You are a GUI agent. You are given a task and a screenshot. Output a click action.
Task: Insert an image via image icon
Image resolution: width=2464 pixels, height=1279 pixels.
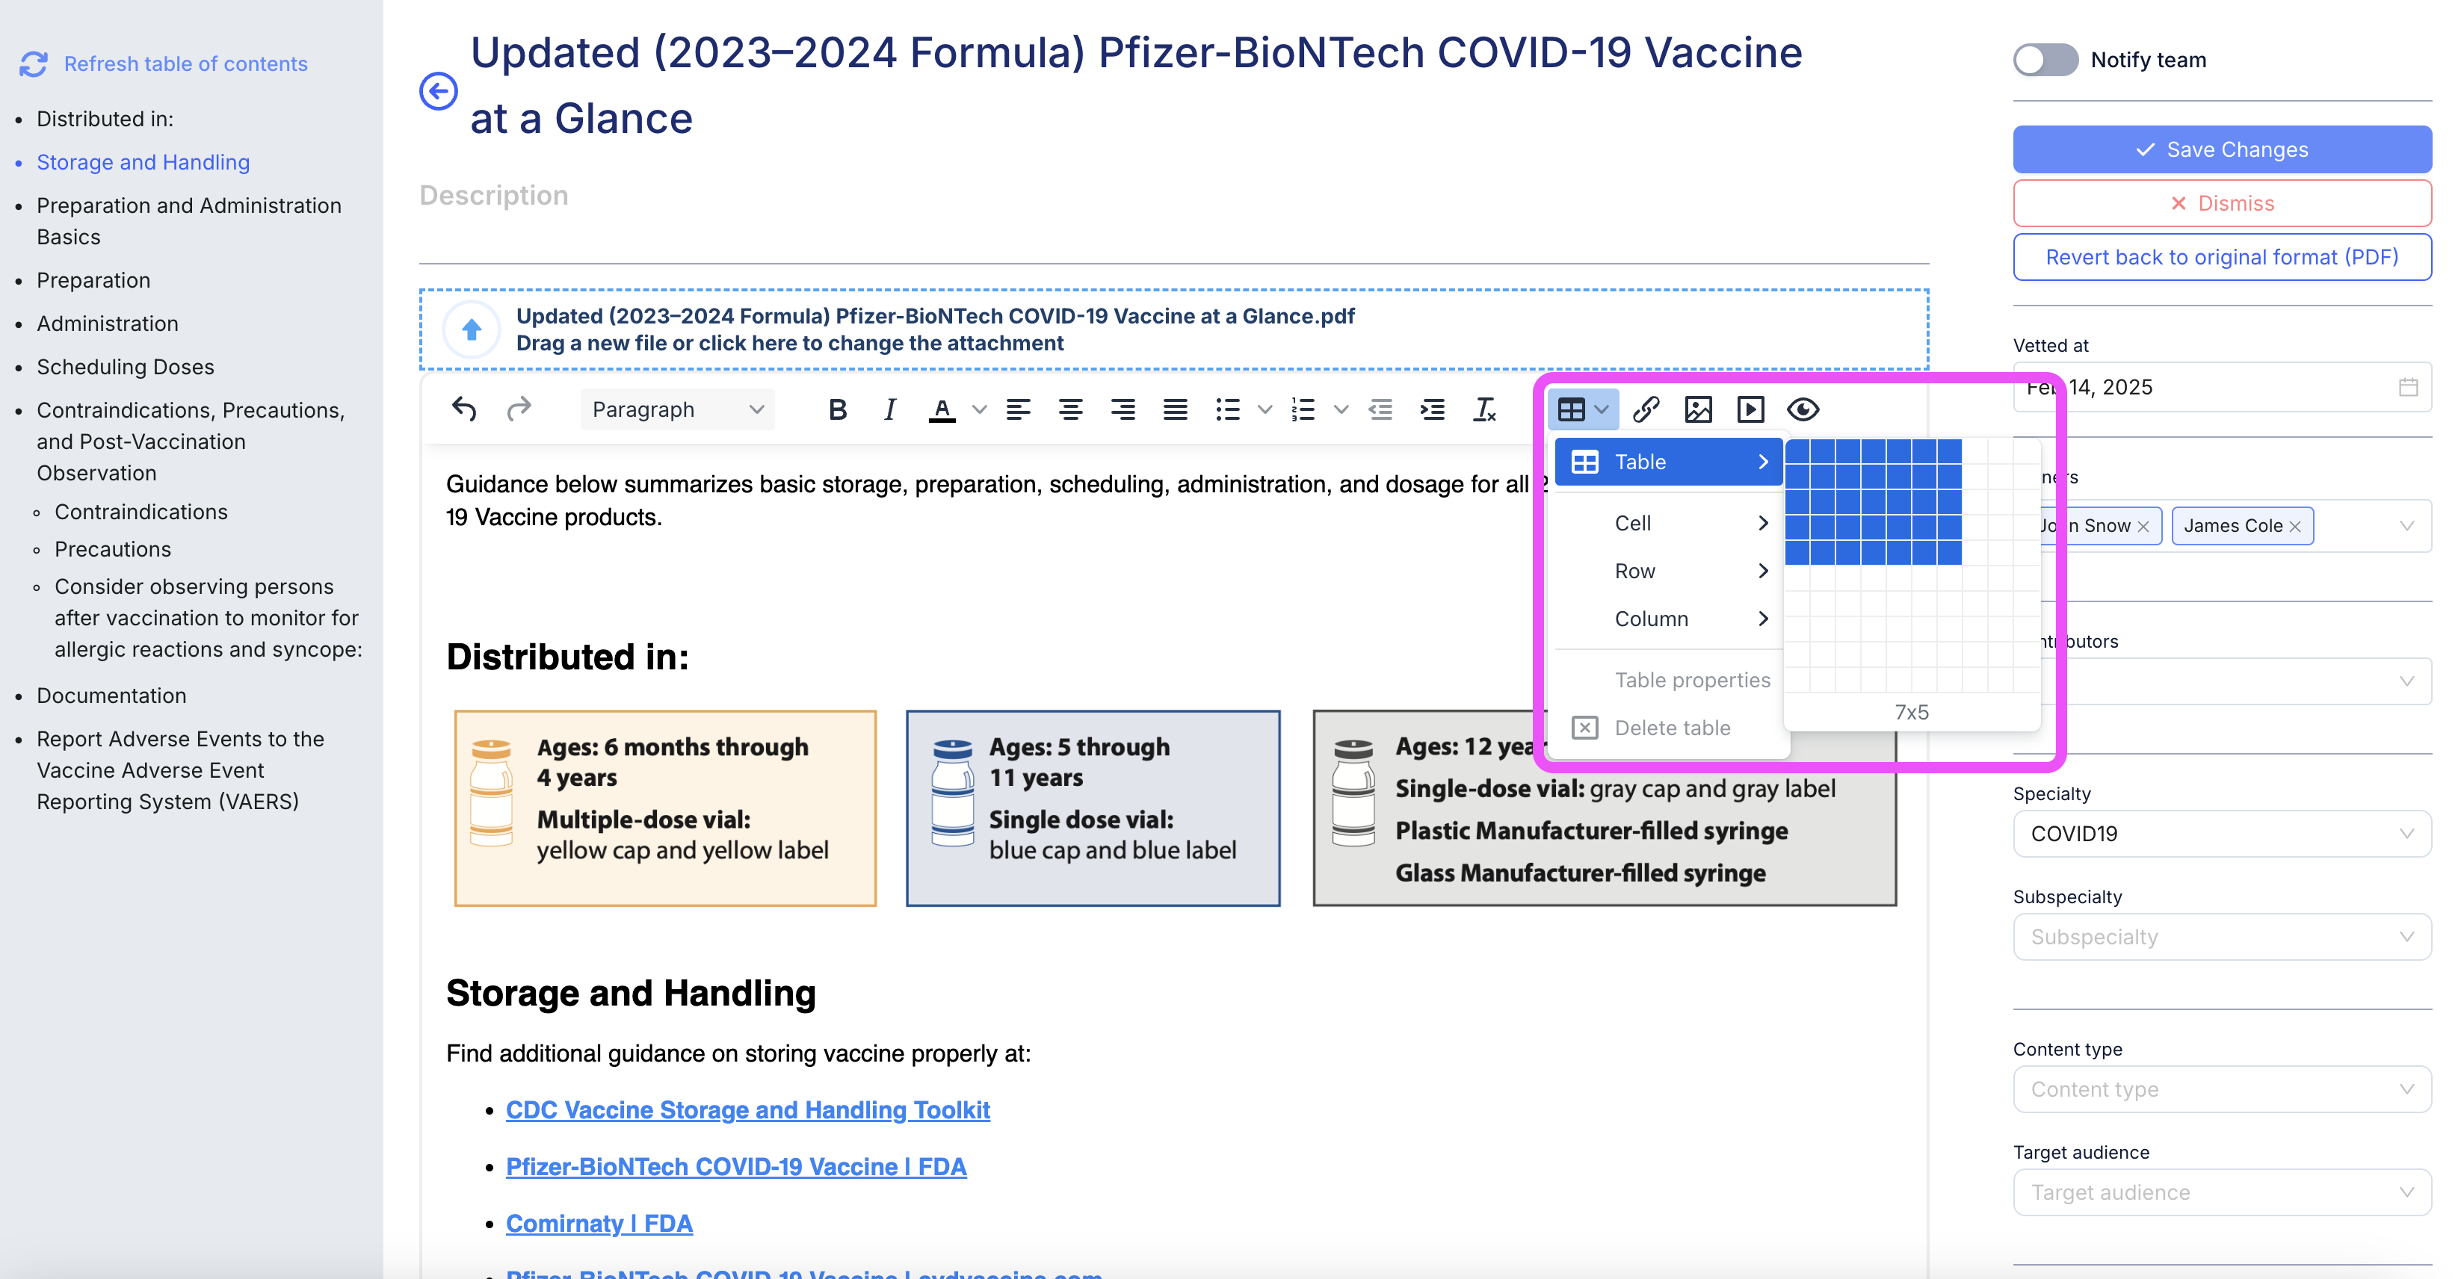click(1698, 409)
